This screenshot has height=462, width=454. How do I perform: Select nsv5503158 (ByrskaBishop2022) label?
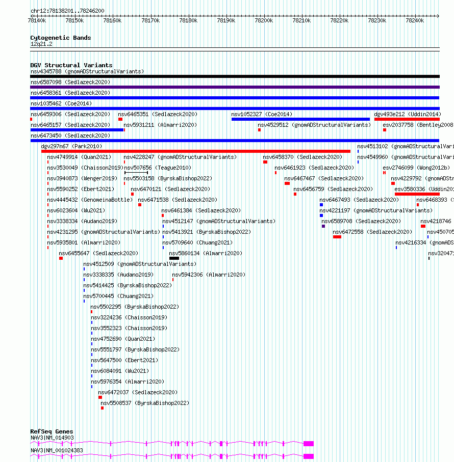[168, 179]
